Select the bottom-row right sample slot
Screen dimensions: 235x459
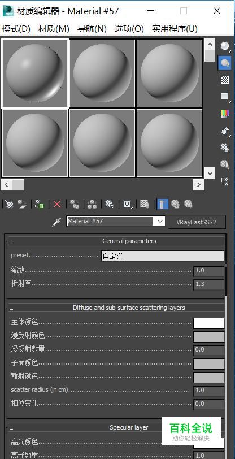(169, 143)
